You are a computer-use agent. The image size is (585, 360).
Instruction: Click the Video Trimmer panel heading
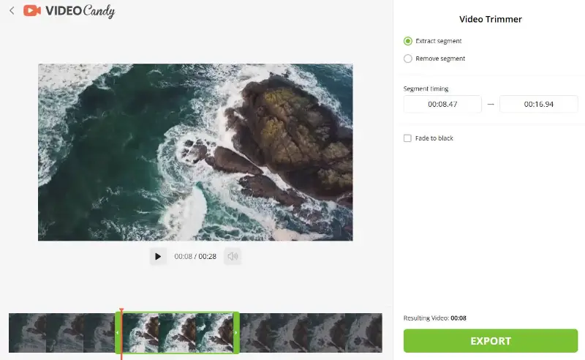tap(490, 19)
